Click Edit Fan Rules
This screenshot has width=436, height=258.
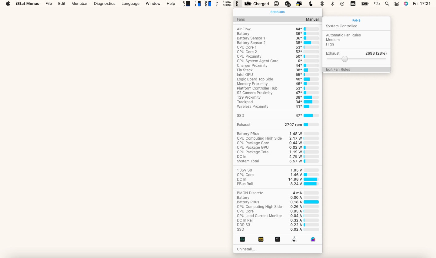[356, 70]
